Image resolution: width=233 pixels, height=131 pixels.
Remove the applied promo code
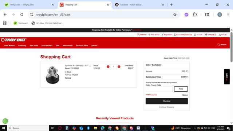[185, 95]
